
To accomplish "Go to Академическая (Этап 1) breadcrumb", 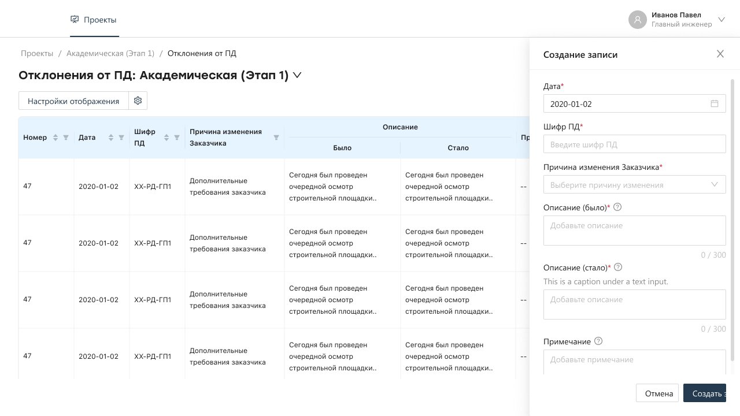I will pos(110,53).
